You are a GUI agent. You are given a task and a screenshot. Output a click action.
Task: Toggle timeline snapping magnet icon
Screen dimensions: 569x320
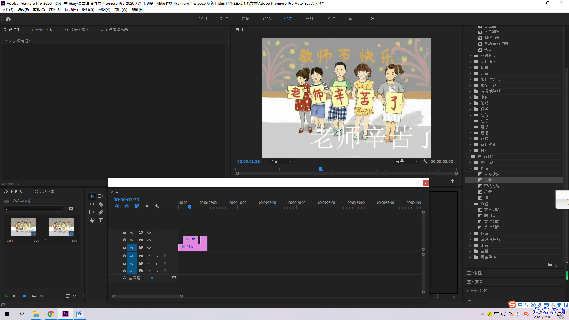[x=127, y=206]
